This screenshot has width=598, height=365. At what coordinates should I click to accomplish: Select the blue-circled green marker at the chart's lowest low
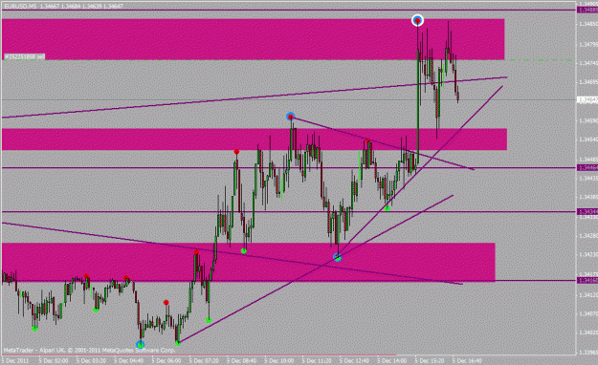click(141, 345)
